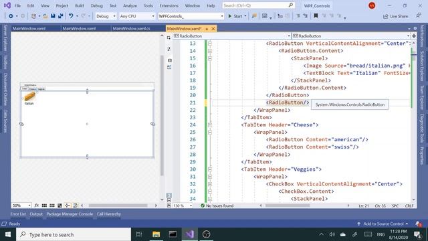The height and width of the screenshot is (241, 428).
Task: Click the search magnifier icon
Action: pos(291,5)
